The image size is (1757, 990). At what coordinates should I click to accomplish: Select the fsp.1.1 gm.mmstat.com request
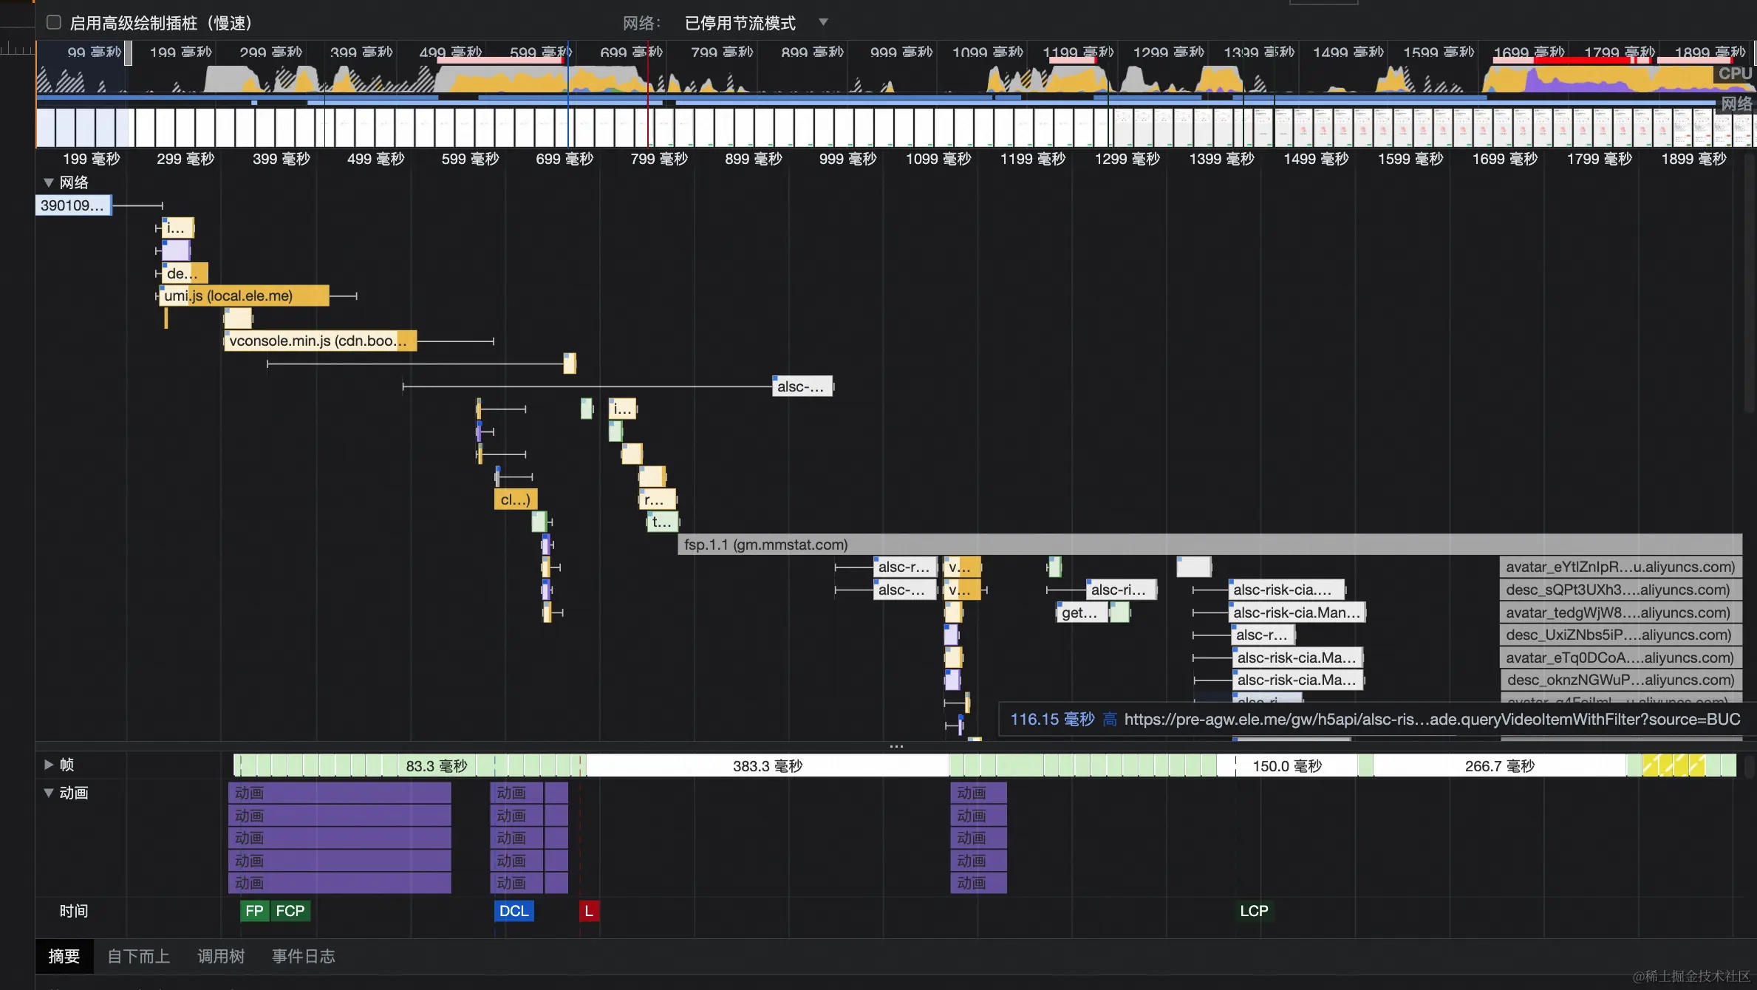coord(765,544)
